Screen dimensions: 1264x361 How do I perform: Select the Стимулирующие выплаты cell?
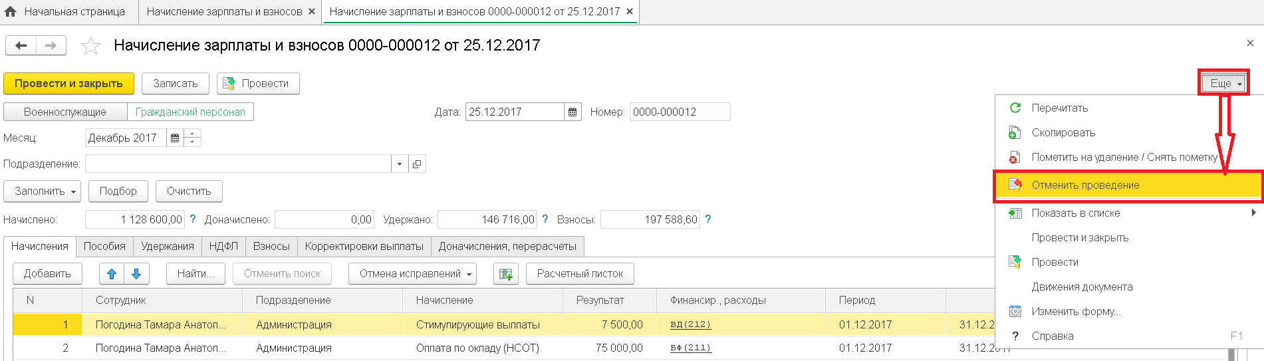(x=483, y=324)
